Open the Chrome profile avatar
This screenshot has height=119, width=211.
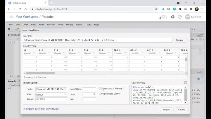pyautogui.click(x=196, y=9)
